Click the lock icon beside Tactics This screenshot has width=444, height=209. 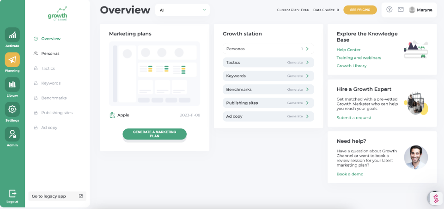[x=36, y=68]
